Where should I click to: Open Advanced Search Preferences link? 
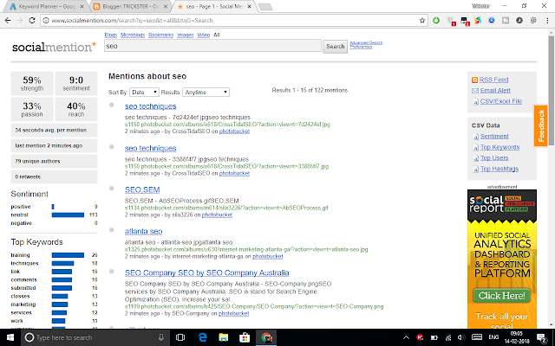tap(366, 44)
